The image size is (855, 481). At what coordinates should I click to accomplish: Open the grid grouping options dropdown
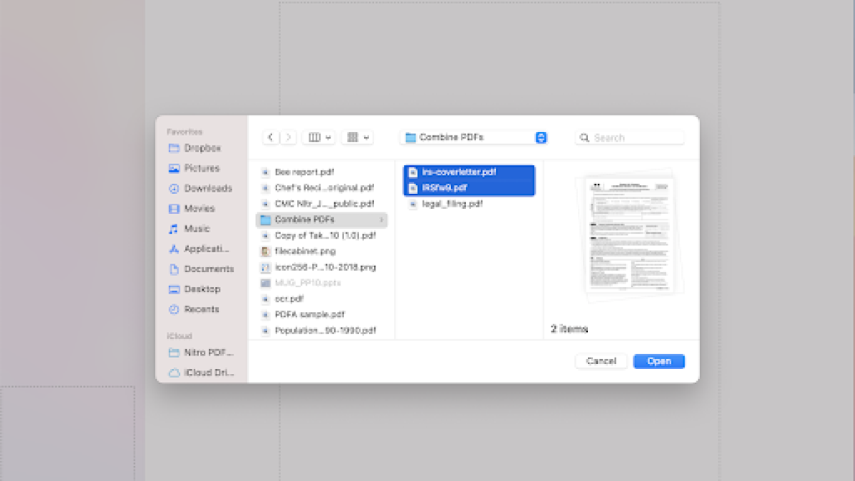(x=357, y=138)
